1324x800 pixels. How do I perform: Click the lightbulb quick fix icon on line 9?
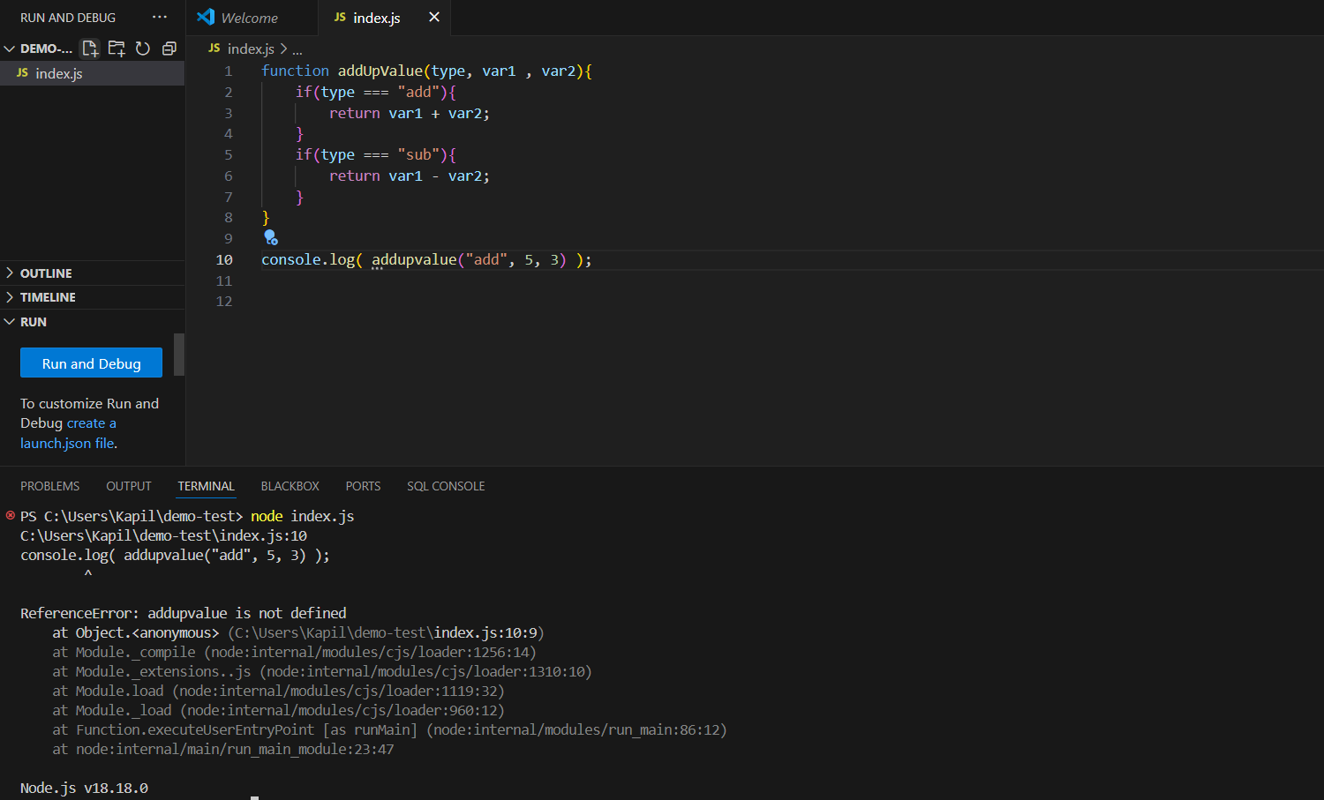270,238
